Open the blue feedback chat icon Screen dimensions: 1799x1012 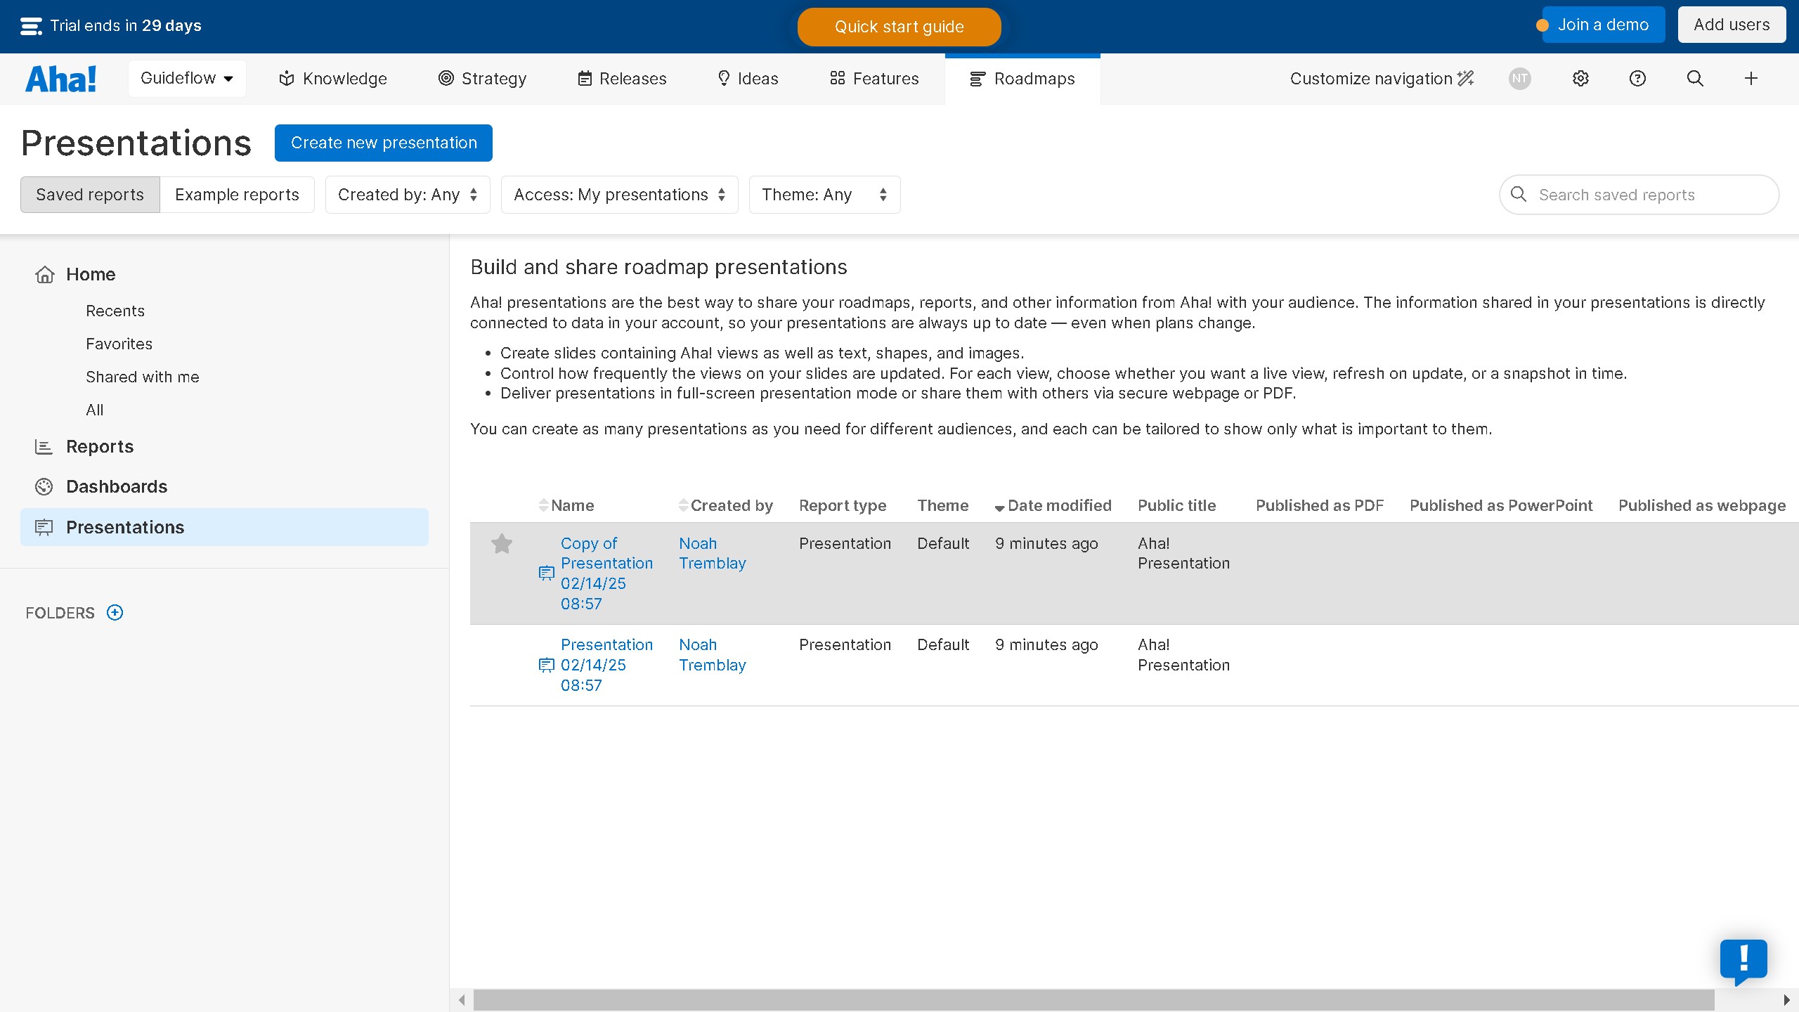point(1743,960)
